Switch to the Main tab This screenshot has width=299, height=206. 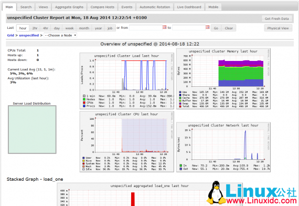(9, 7)
